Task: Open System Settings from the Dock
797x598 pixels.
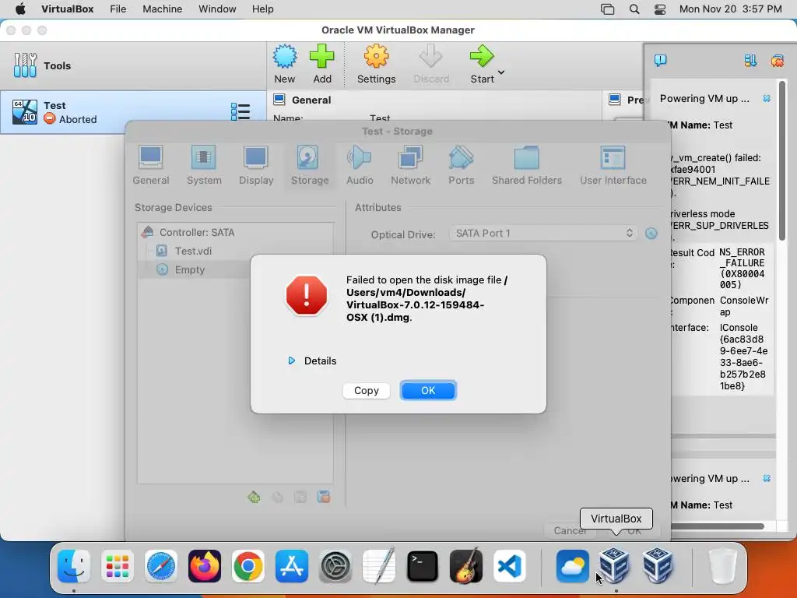Action: (335, 566)
